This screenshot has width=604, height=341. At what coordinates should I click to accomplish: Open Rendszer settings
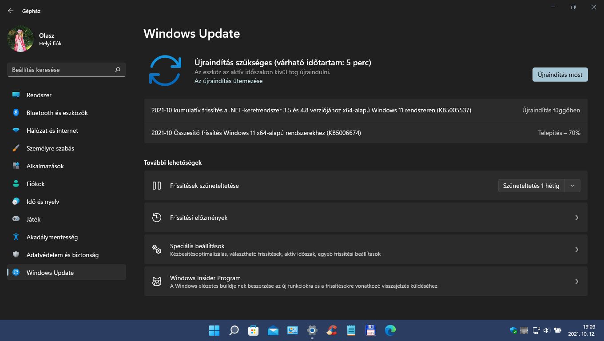coord(67,95)
